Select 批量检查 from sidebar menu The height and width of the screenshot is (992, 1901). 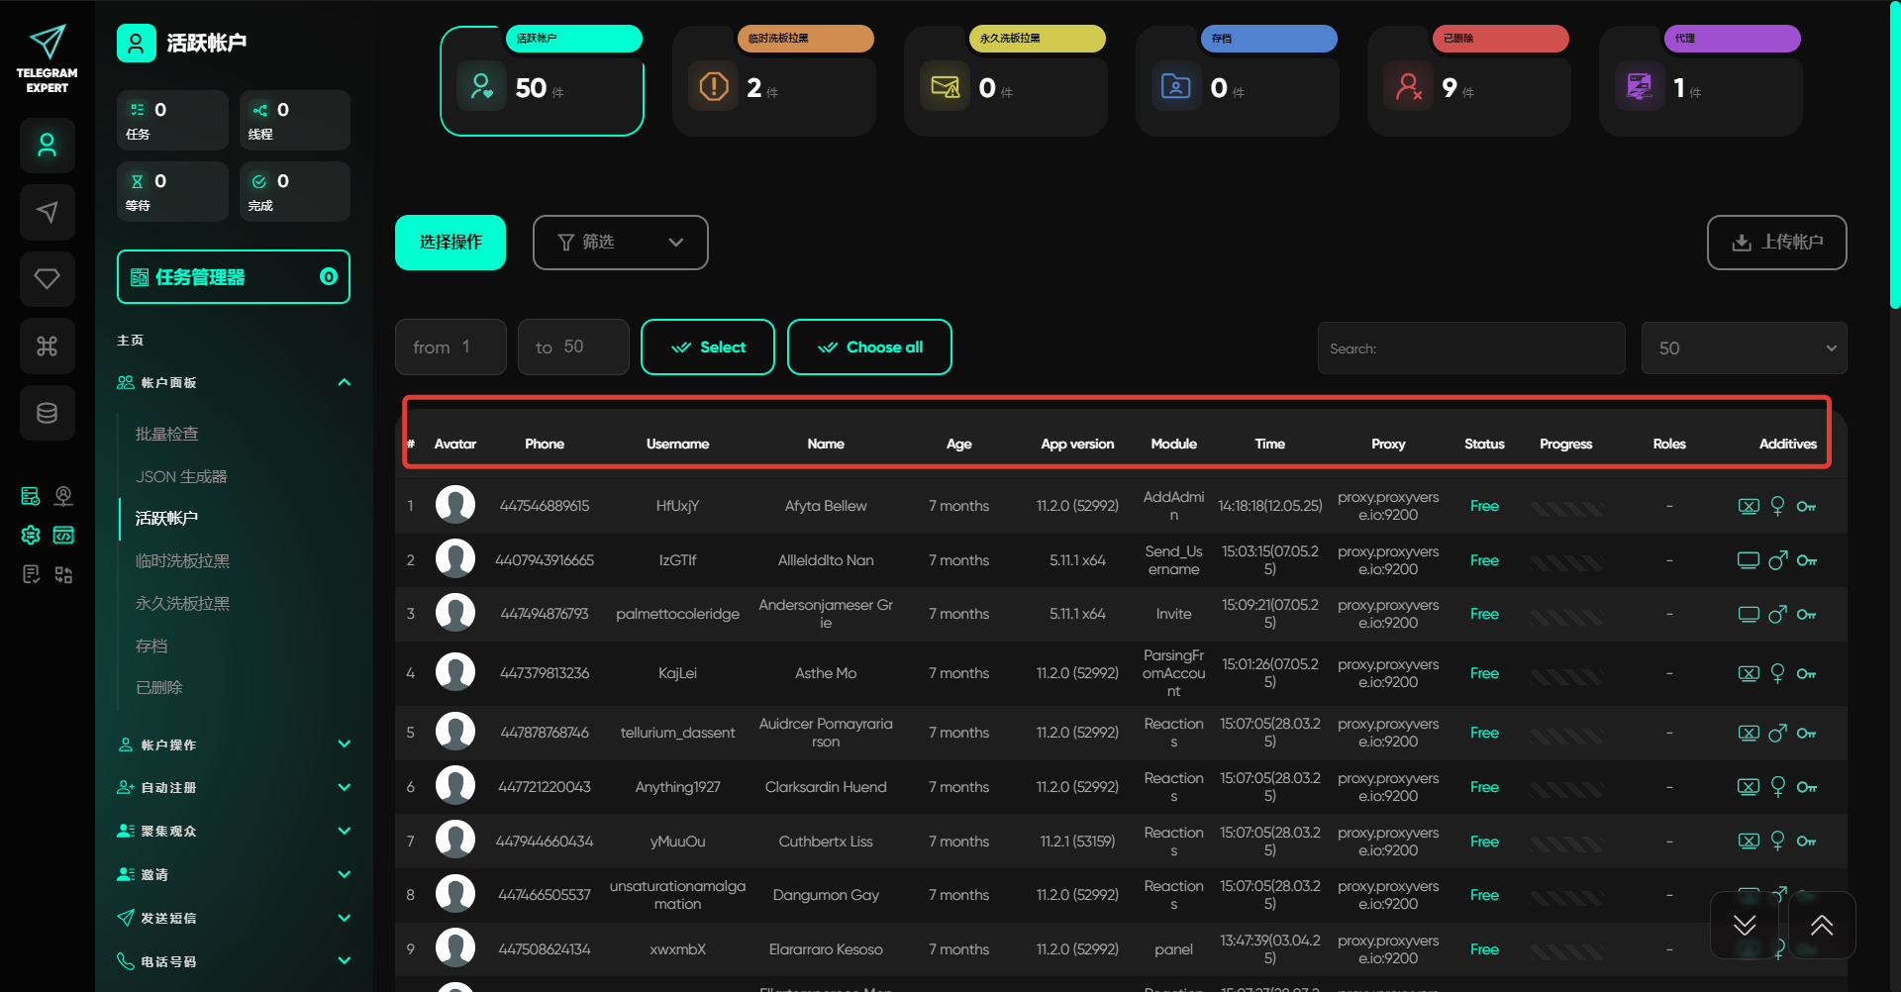166,434
